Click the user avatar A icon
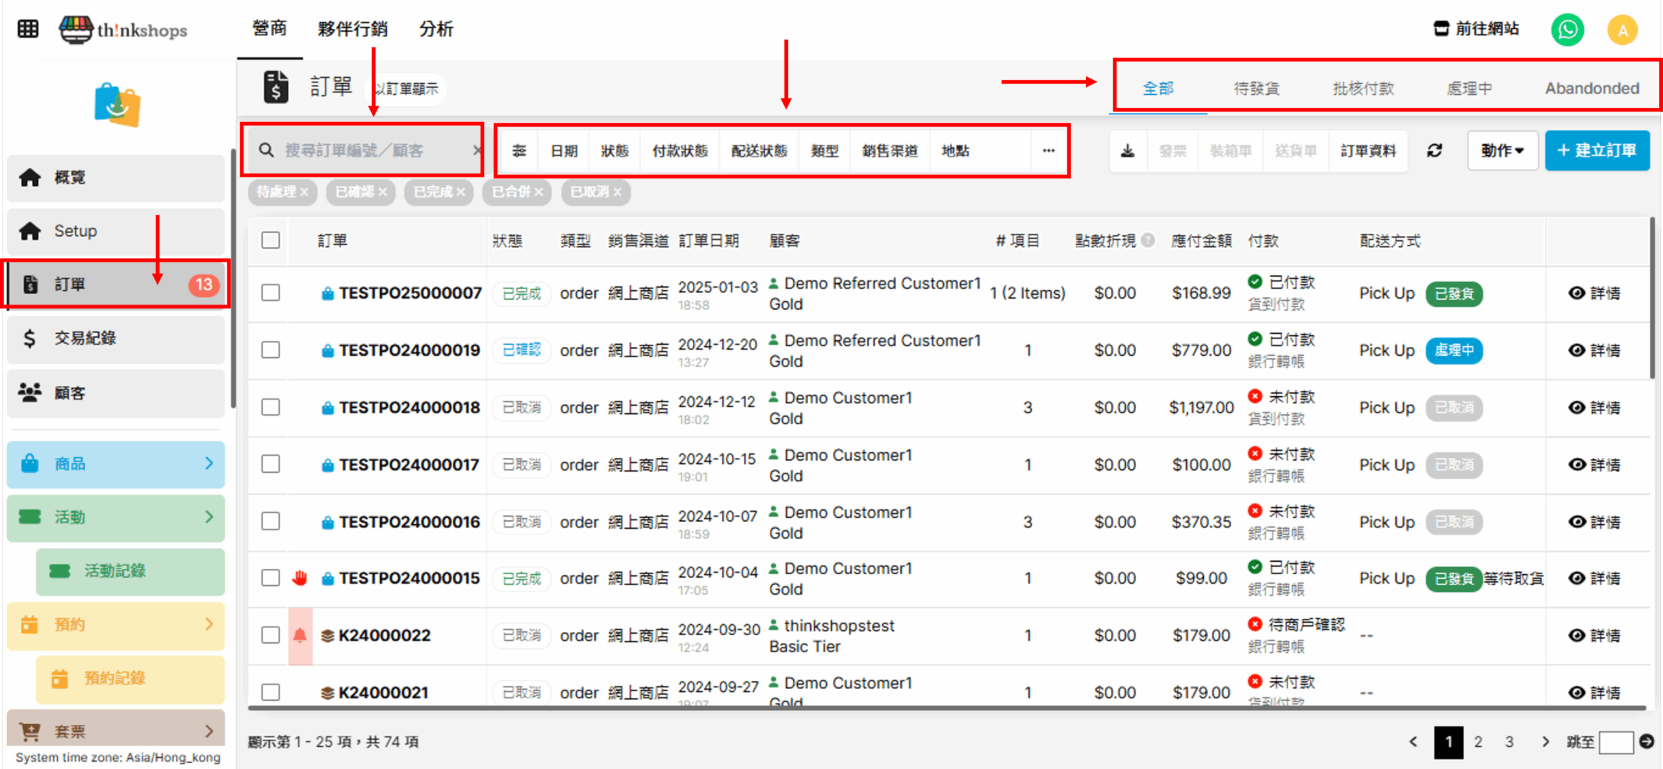 coord(1622,30)
